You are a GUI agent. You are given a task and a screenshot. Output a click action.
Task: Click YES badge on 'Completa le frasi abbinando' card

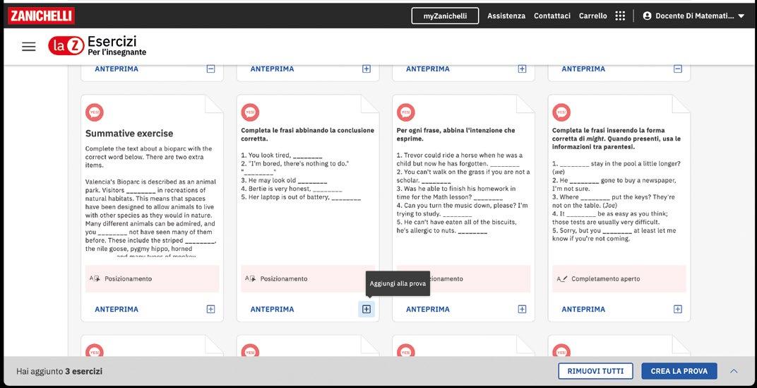coord(250,112)
